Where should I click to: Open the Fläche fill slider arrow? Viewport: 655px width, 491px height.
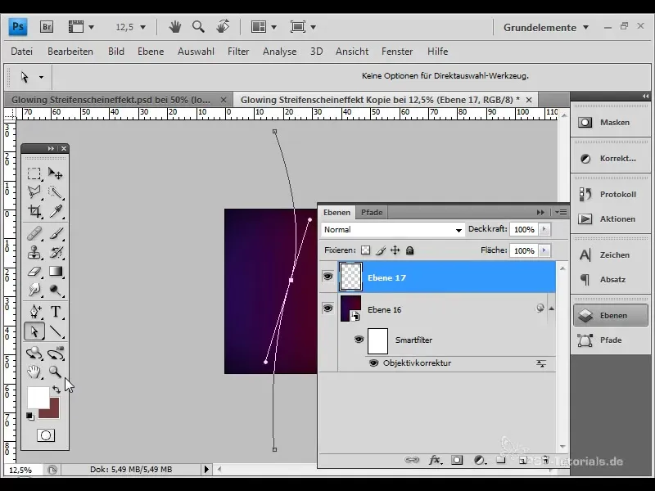(x=544, y=250)
